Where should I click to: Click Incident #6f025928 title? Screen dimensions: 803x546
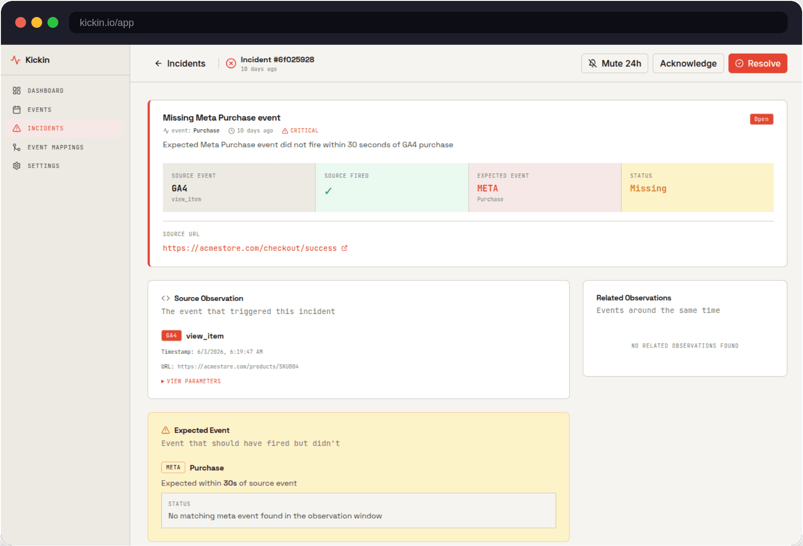(x=277, y=60)
